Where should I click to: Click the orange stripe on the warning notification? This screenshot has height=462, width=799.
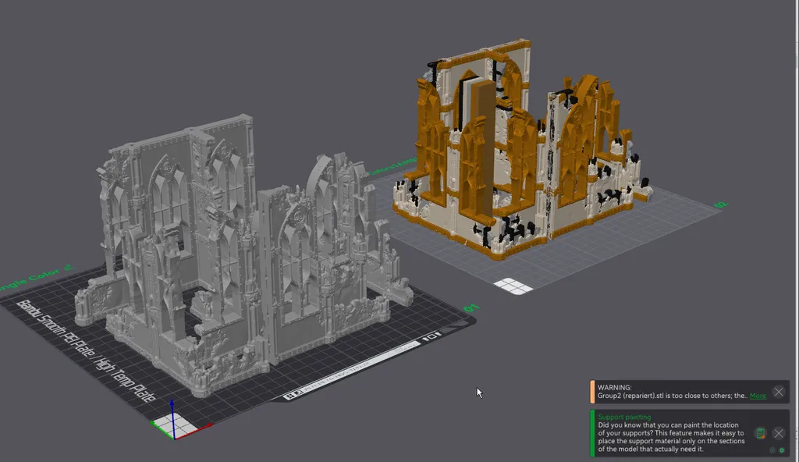point(592,392)
